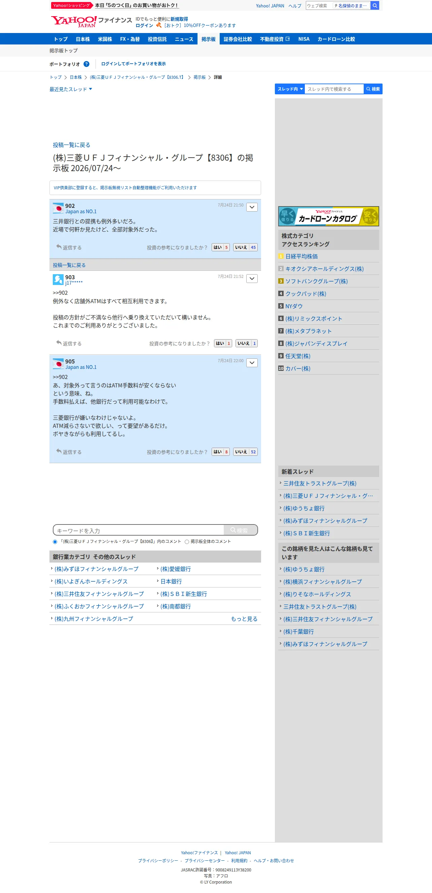Open 日本株 navigation tab
The image size is (432, 893).
point(83,39)
